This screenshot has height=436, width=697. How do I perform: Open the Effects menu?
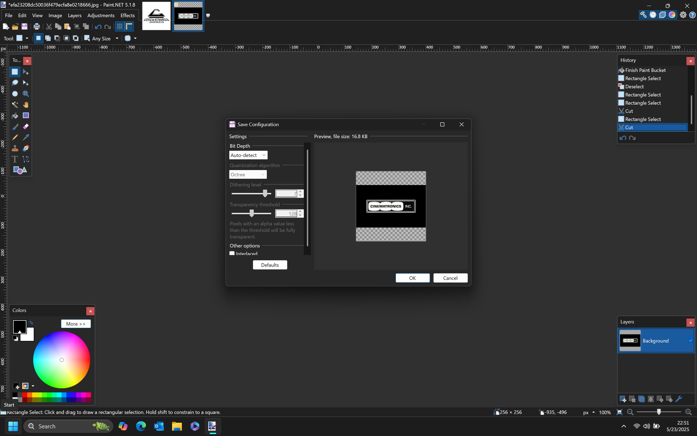pyautogui.click(x=127, y=15)
